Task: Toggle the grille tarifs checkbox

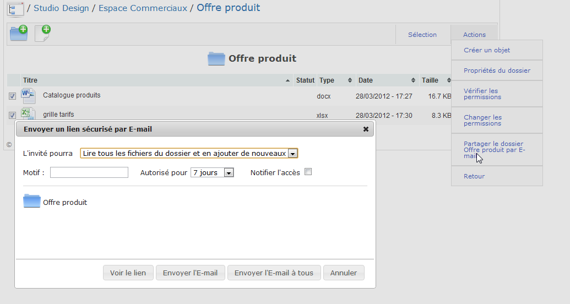Action: (x=13, y=115)
